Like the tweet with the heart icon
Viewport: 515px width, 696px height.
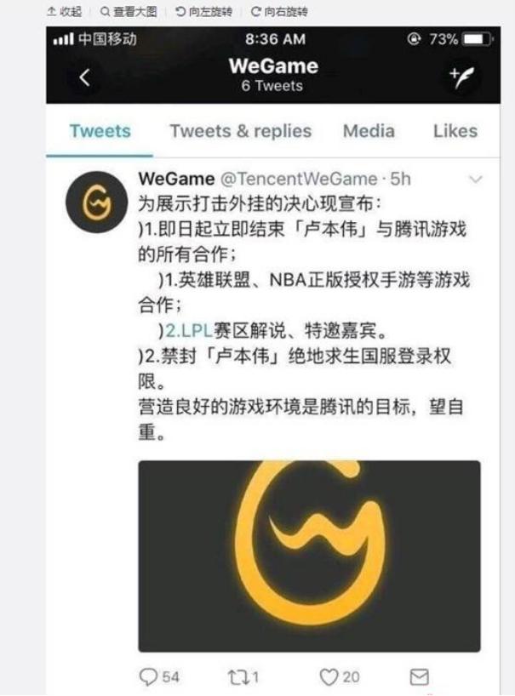[x=339, y=677]
